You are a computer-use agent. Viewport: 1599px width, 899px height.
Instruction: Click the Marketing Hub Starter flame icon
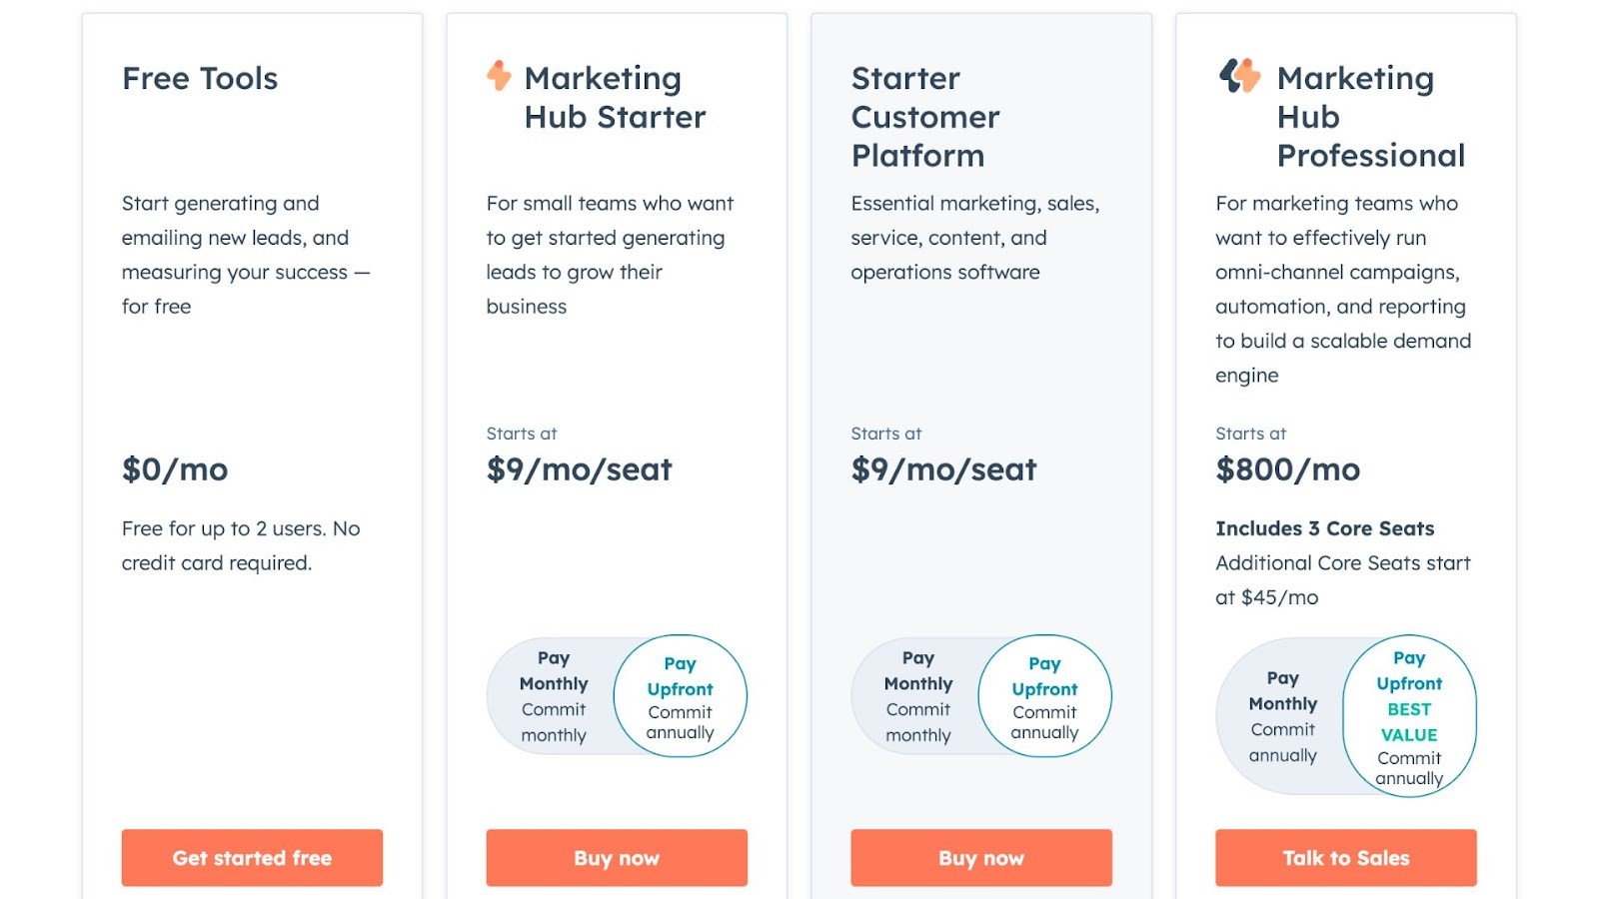point(497,76)
